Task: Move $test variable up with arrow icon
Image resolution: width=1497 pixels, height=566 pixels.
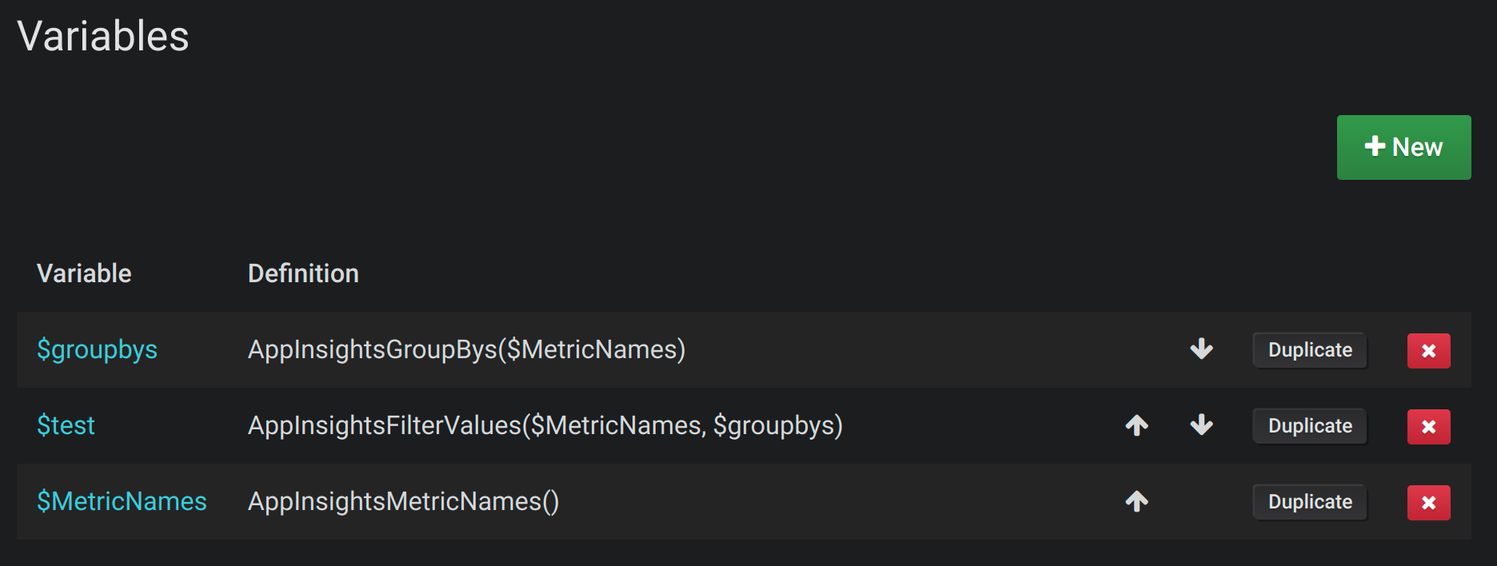Action: [1136, 426]
